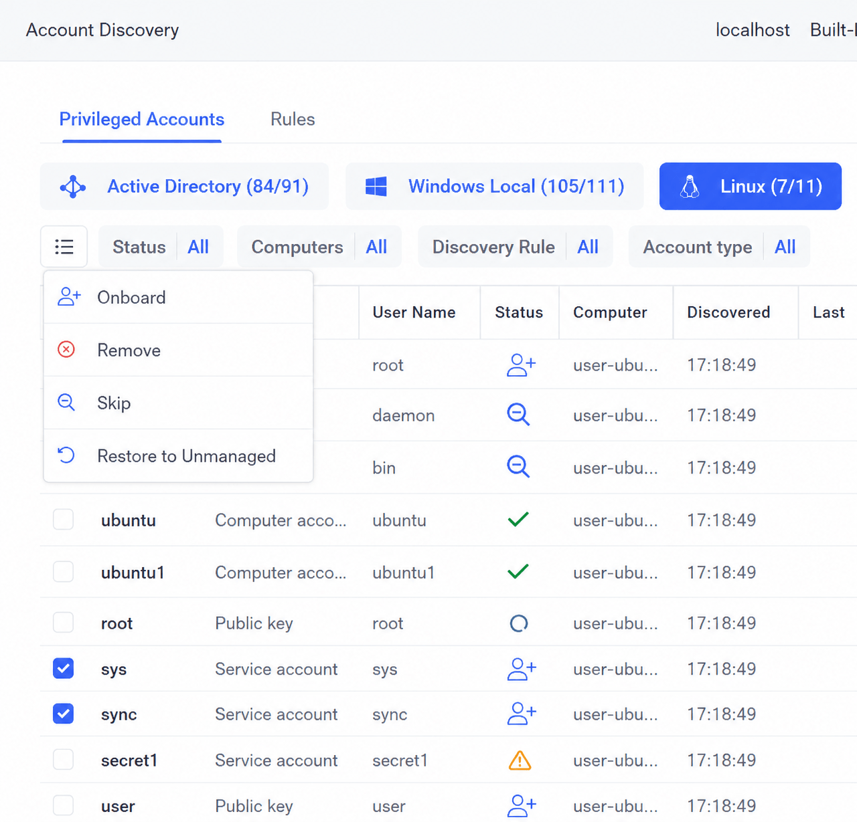Screen dimensions: 857x822
Task: Click the green checkmark status for ubuntu1
Action: click(x=518, y=571)
